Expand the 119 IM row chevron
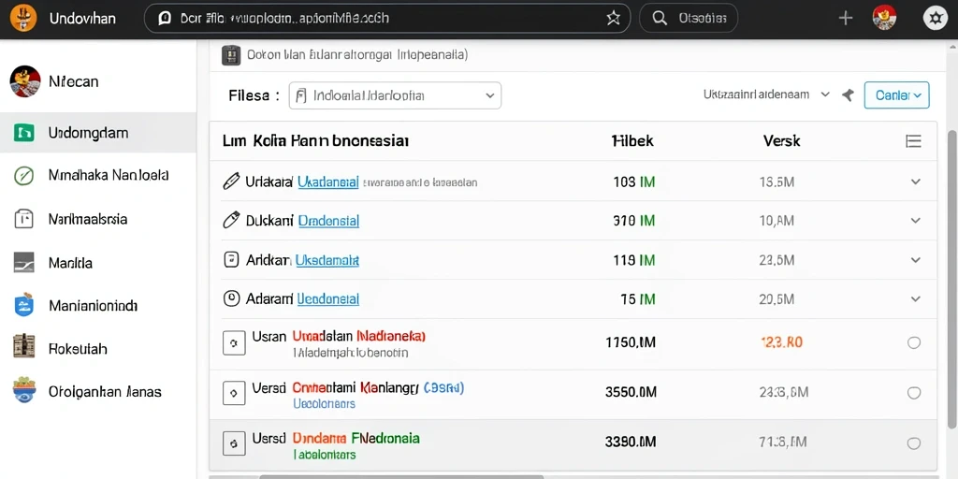958x479 pixels. click(915, 260)
